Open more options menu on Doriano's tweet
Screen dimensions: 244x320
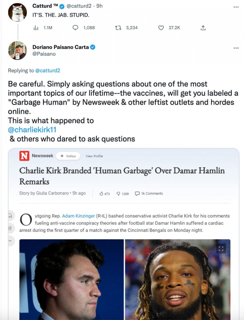[236, 48]
